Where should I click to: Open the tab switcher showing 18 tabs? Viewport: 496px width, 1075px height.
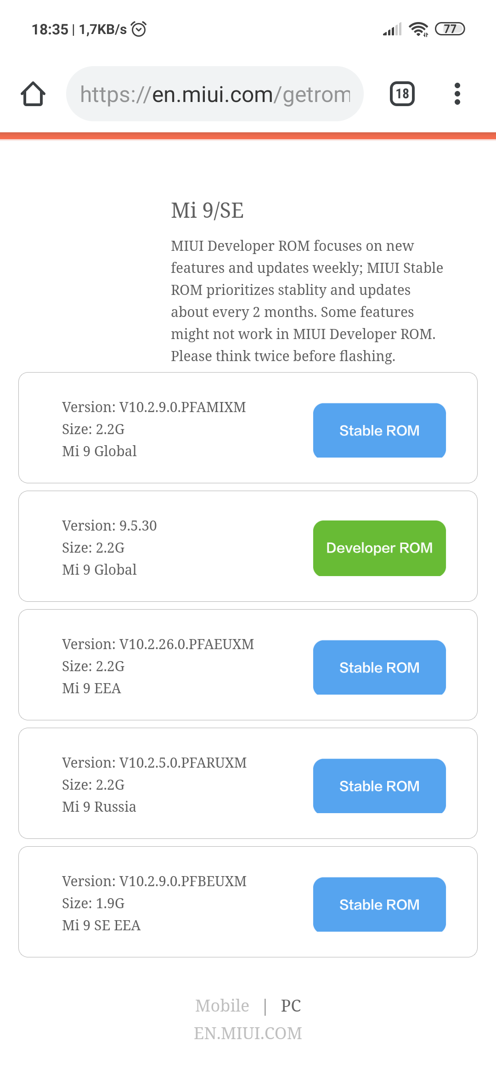click(402, 94)
